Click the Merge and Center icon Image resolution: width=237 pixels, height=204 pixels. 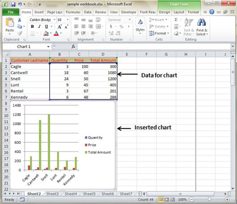click(98, 27)
